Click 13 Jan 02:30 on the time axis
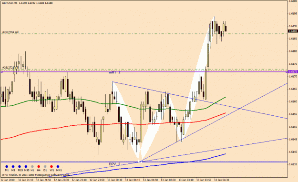This screenshot has height=182, width=298. point(168,180)
